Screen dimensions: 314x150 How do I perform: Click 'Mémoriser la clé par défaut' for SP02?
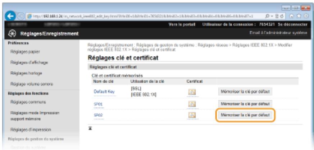(245, 115)
